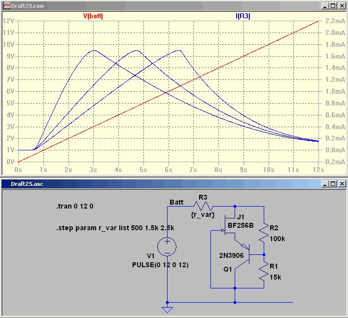Click the V1 voltage source symbol
This screenshot has height=318, width=348.
(x=167, y=247)
